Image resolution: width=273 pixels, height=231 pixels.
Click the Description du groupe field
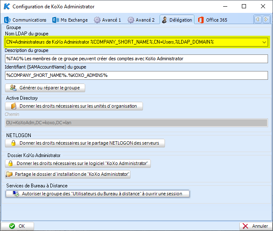136,59
